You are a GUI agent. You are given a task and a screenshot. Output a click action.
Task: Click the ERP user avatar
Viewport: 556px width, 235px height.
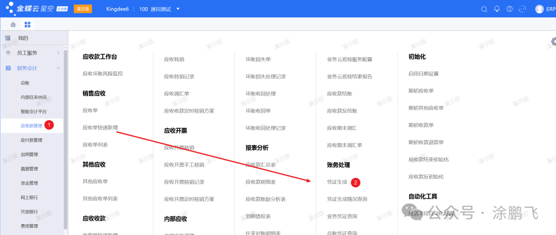(539, 9)
